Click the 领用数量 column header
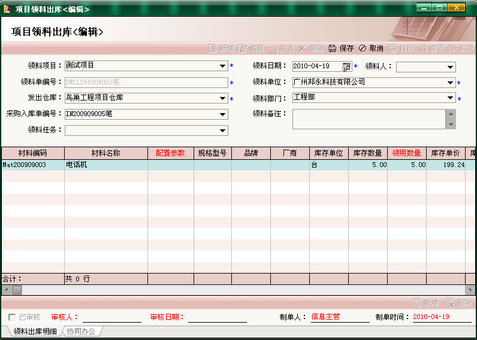This screenshot has width=477, height=340. 407,153
